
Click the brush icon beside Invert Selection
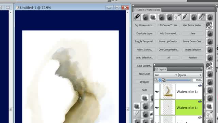pos(209,50)
